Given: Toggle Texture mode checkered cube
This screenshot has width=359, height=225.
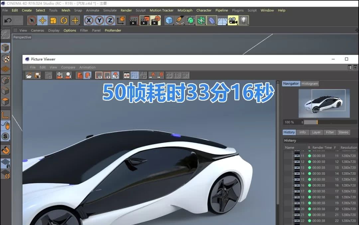Looking at the screenshot, I should [x=5, y=59].
